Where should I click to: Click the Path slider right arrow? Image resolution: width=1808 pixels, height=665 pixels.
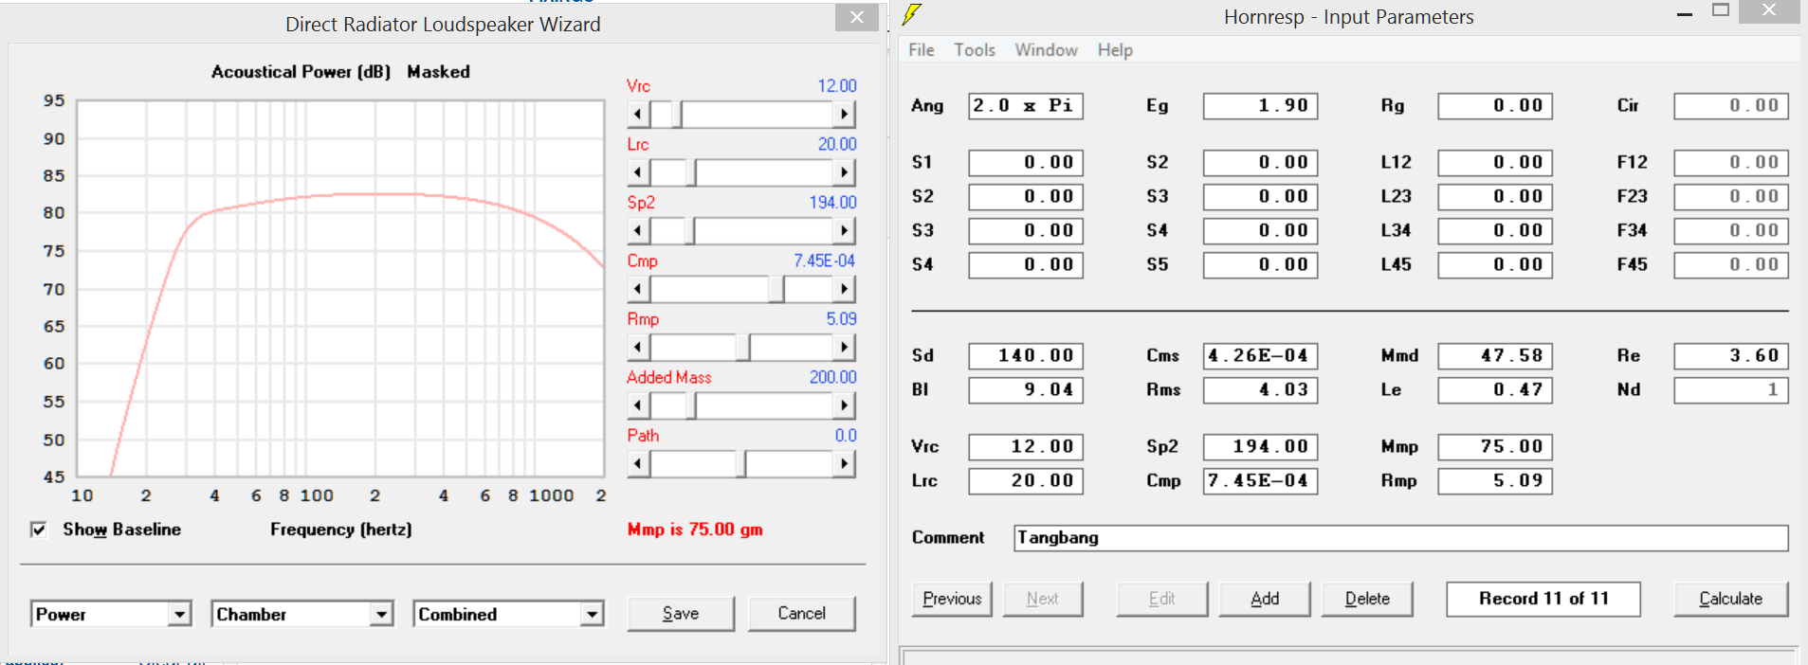click(844, 464)
